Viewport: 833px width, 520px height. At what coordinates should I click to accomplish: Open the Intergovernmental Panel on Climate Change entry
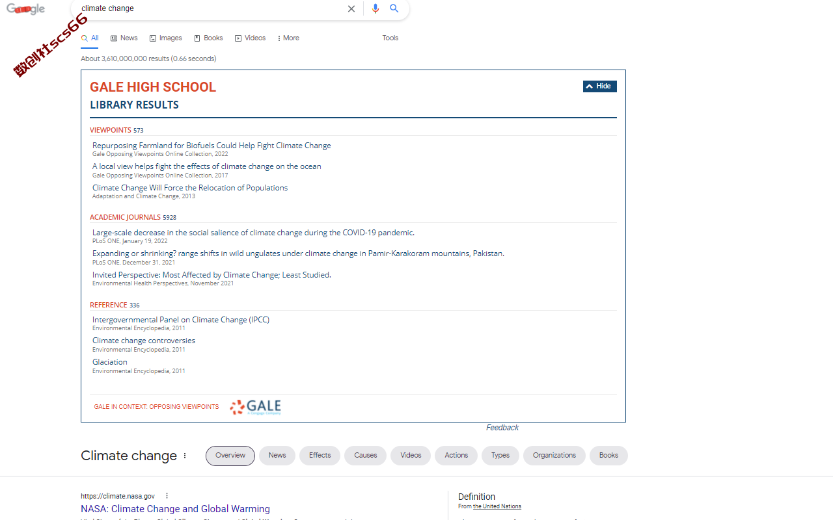pos(181,320)
